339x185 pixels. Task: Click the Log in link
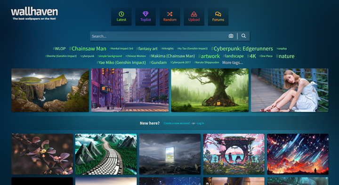pos(201,123)
